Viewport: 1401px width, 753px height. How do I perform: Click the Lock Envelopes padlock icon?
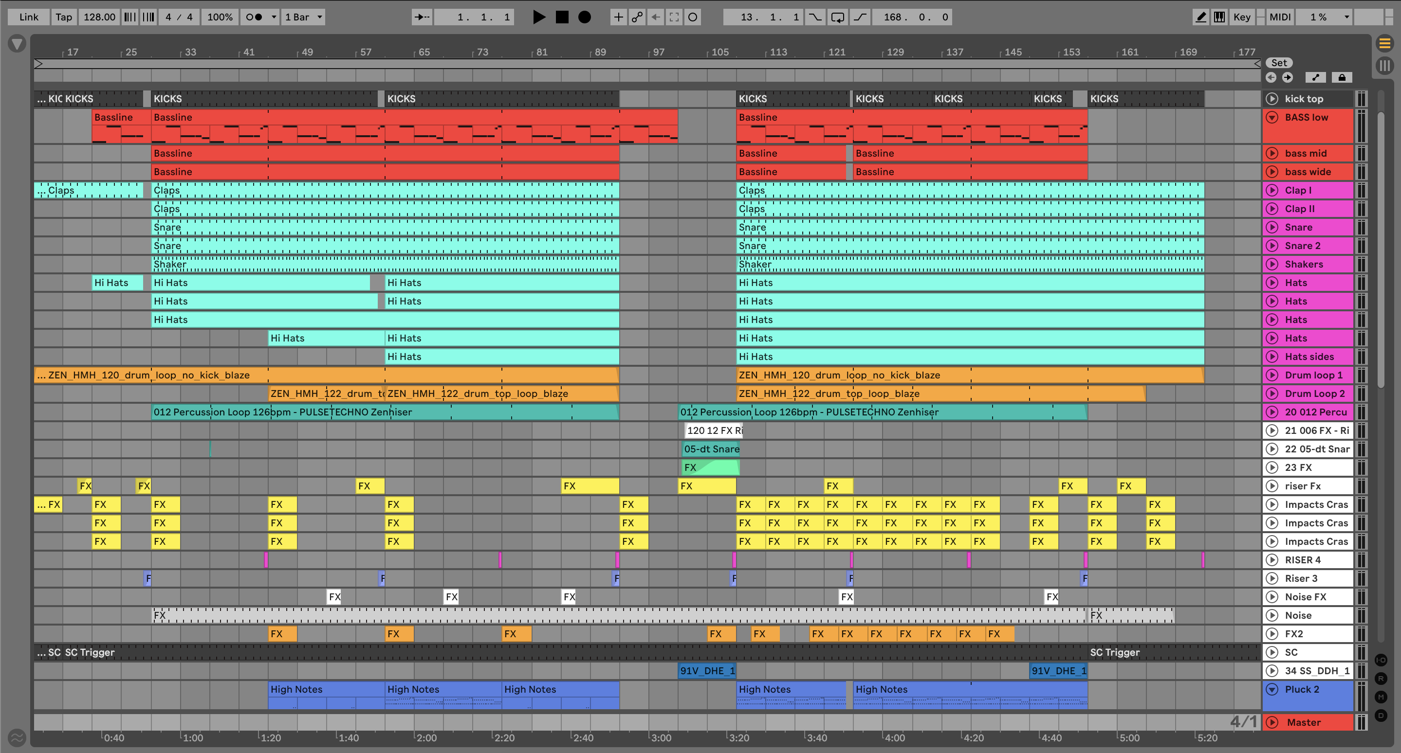[1342, 78]
